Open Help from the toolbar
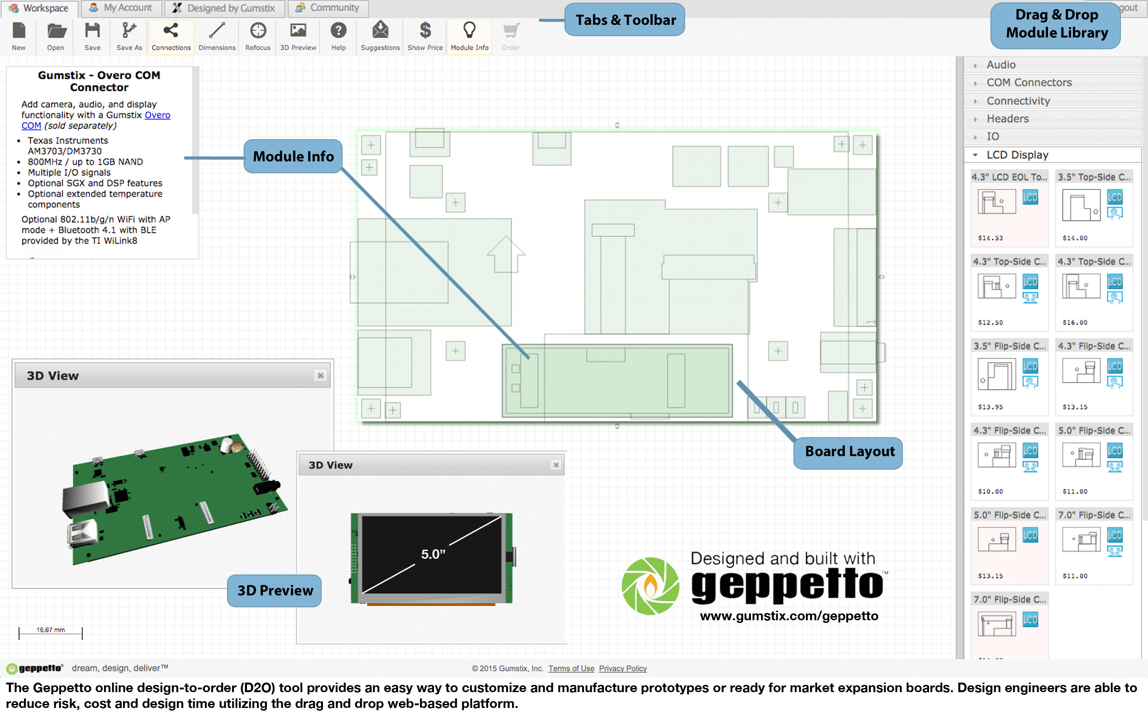1148x712 pixels. [338, 36]
